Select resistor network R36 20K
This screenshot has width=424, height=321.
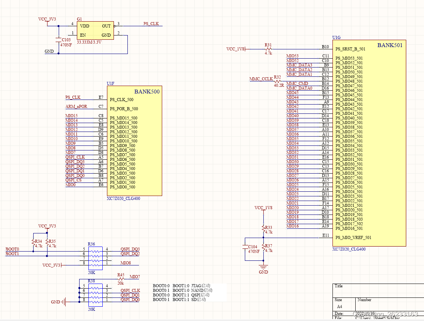click(x=95, y=257)
